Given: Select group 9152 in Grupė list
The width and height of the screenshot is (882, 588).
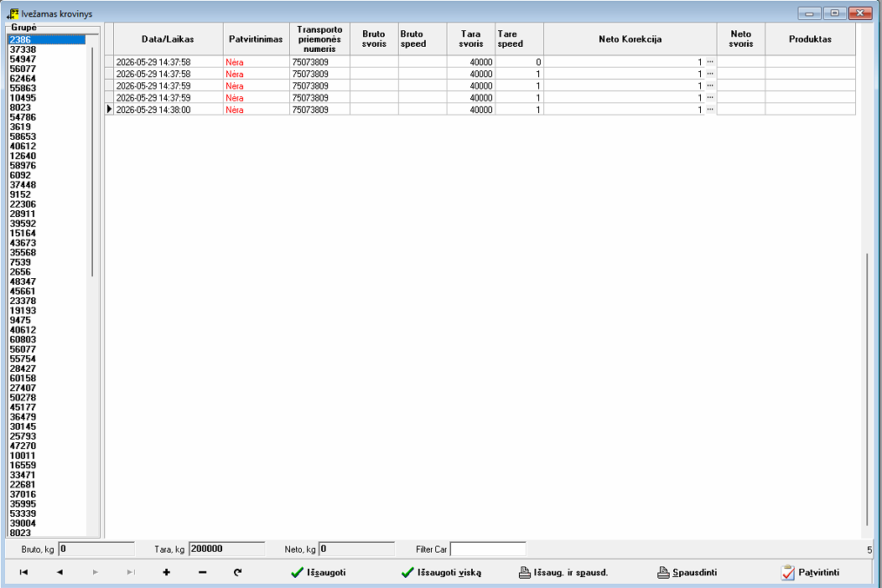Looking at the screenshot, I should coord(47,194).
